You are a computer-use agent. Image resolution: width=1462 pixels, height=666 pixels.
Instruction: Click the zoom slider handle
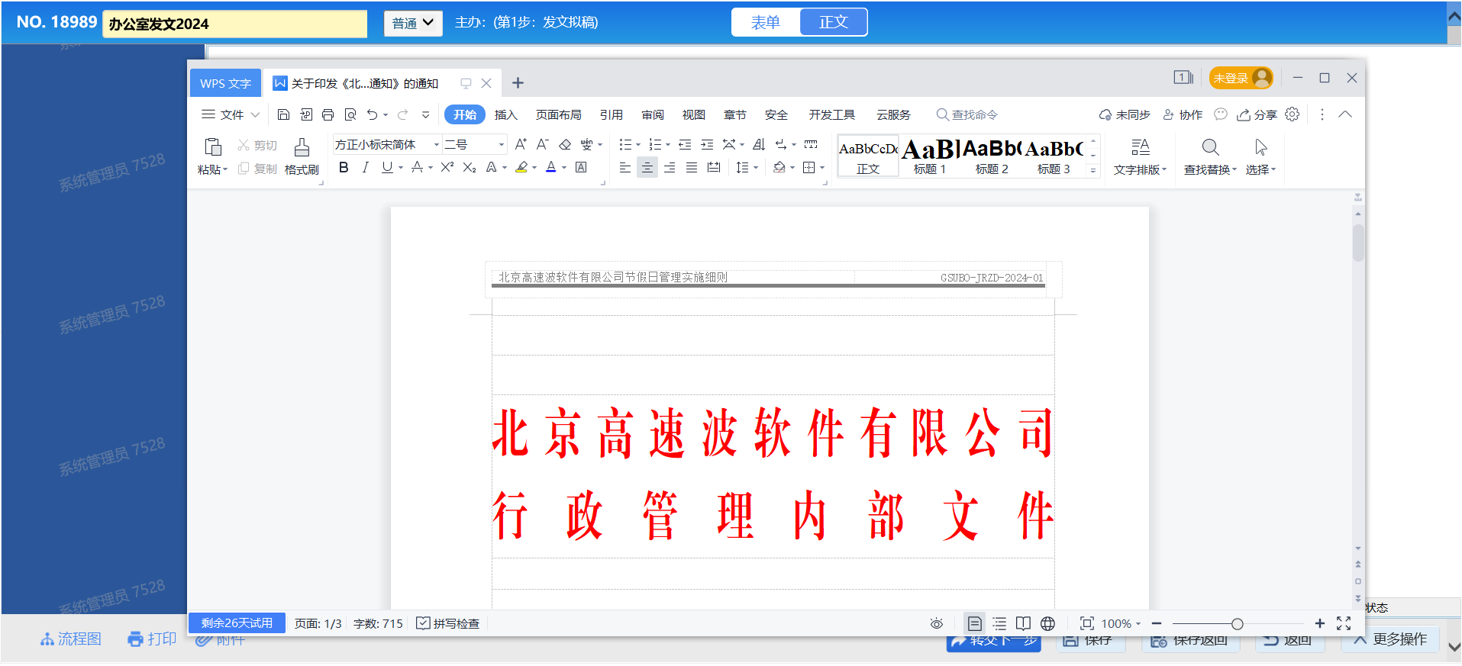[1237, 623]
